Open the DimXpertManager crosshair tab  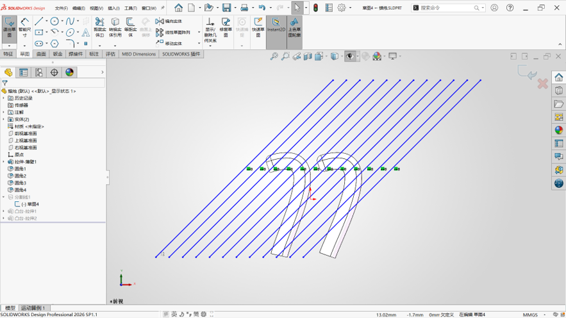pos(54,72)
